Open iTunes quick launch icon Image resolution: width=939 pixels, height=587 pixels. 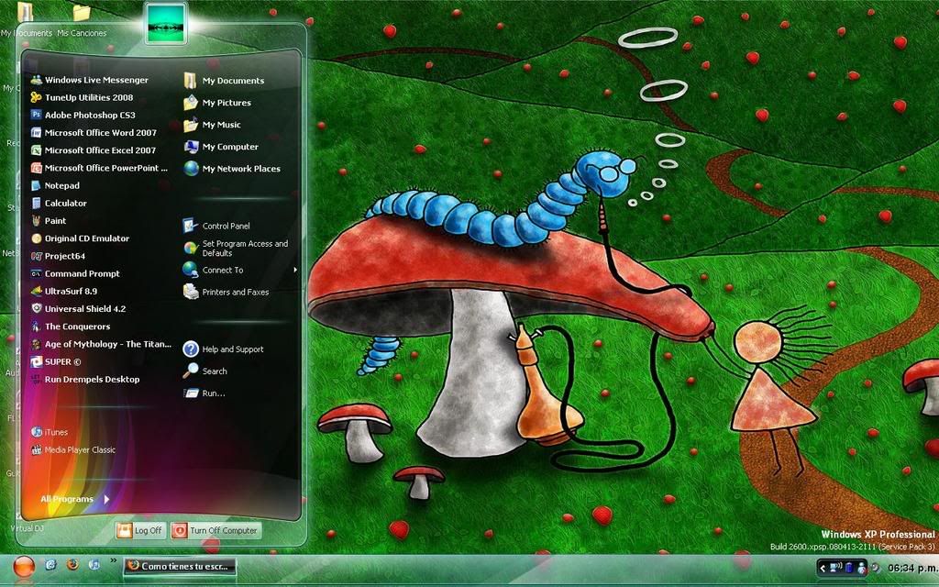point(94,564)
